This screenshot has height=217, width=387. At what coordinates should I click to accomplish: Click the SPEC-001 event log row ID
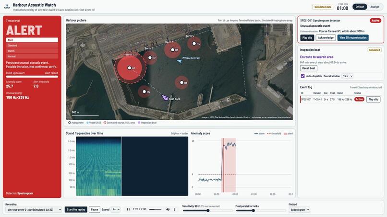coord(306,99)
